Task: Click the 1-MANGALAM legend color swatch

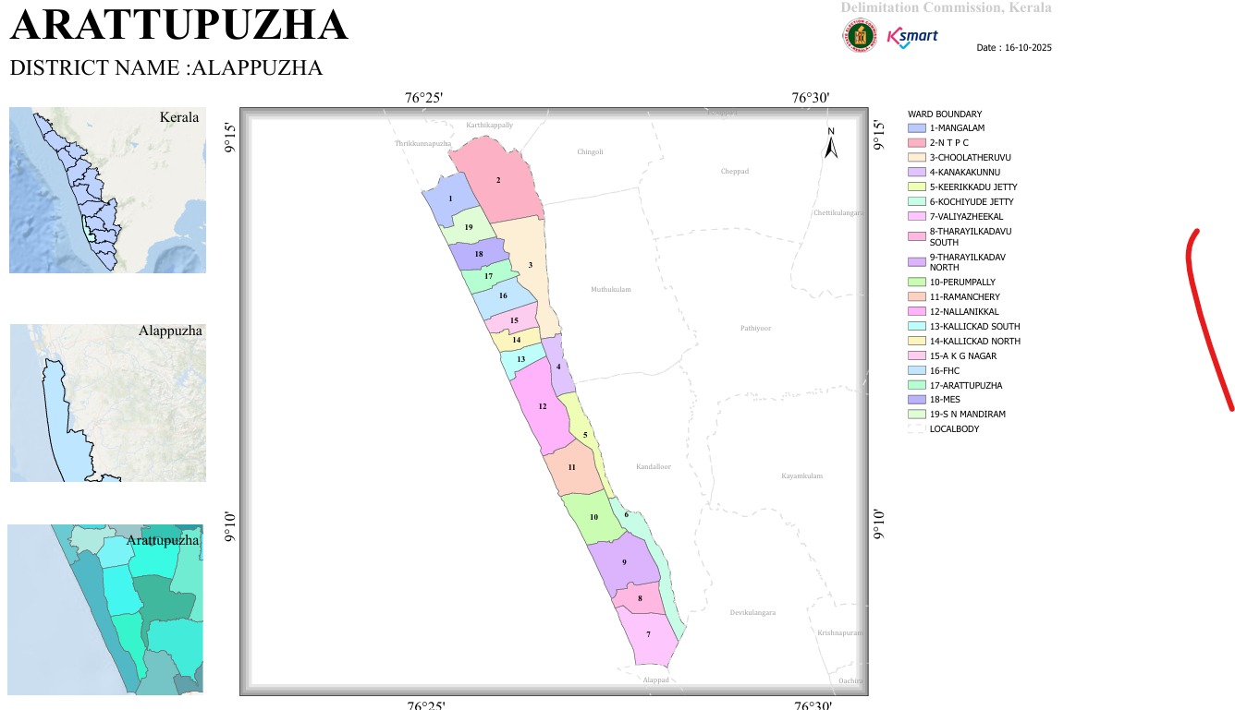Action: tap(917, 128)
